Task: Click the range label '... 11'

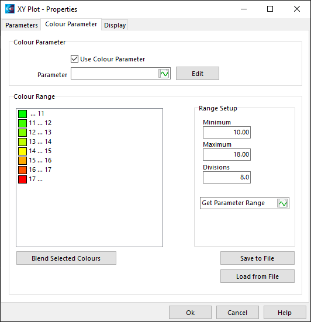Action: click(x=37, y=113)
